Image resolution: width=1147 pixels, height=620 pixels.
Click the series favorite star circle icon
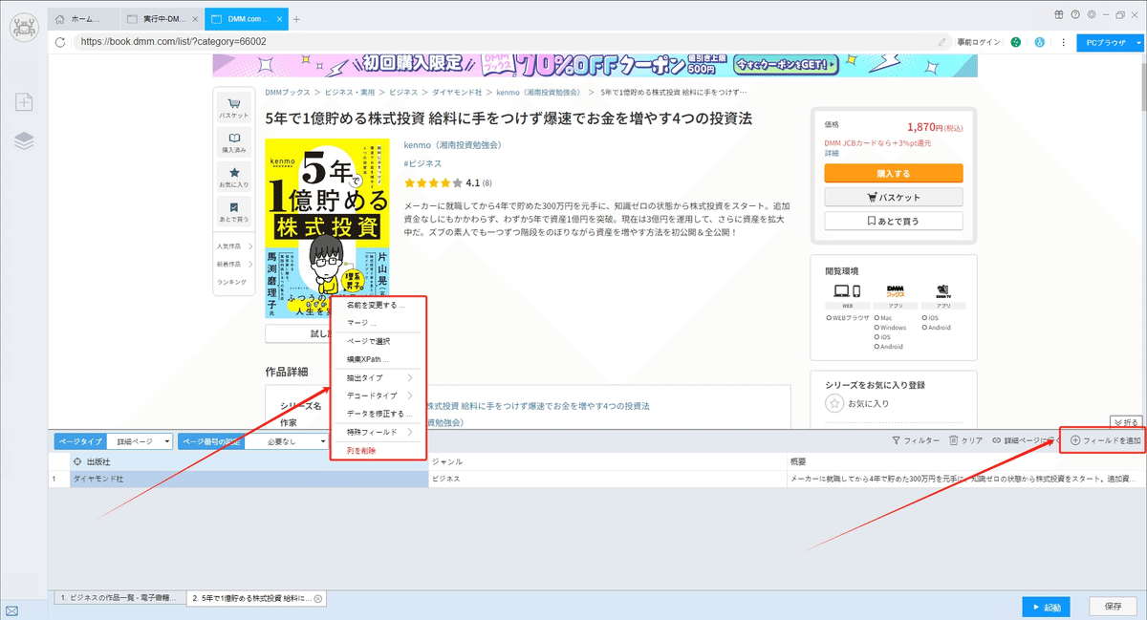833,403
